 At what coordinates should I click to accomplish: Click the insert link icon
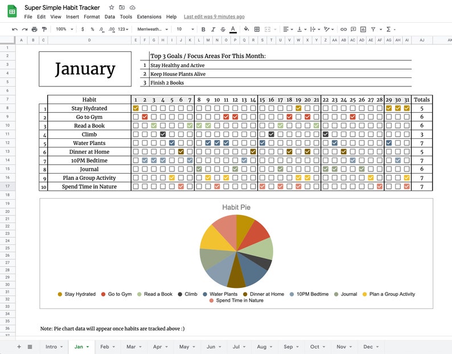[x=343, y=29]
